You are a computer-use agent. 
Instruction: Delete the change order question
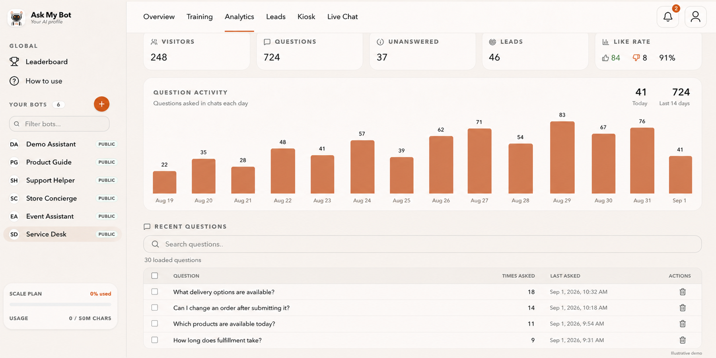(683, 308)
